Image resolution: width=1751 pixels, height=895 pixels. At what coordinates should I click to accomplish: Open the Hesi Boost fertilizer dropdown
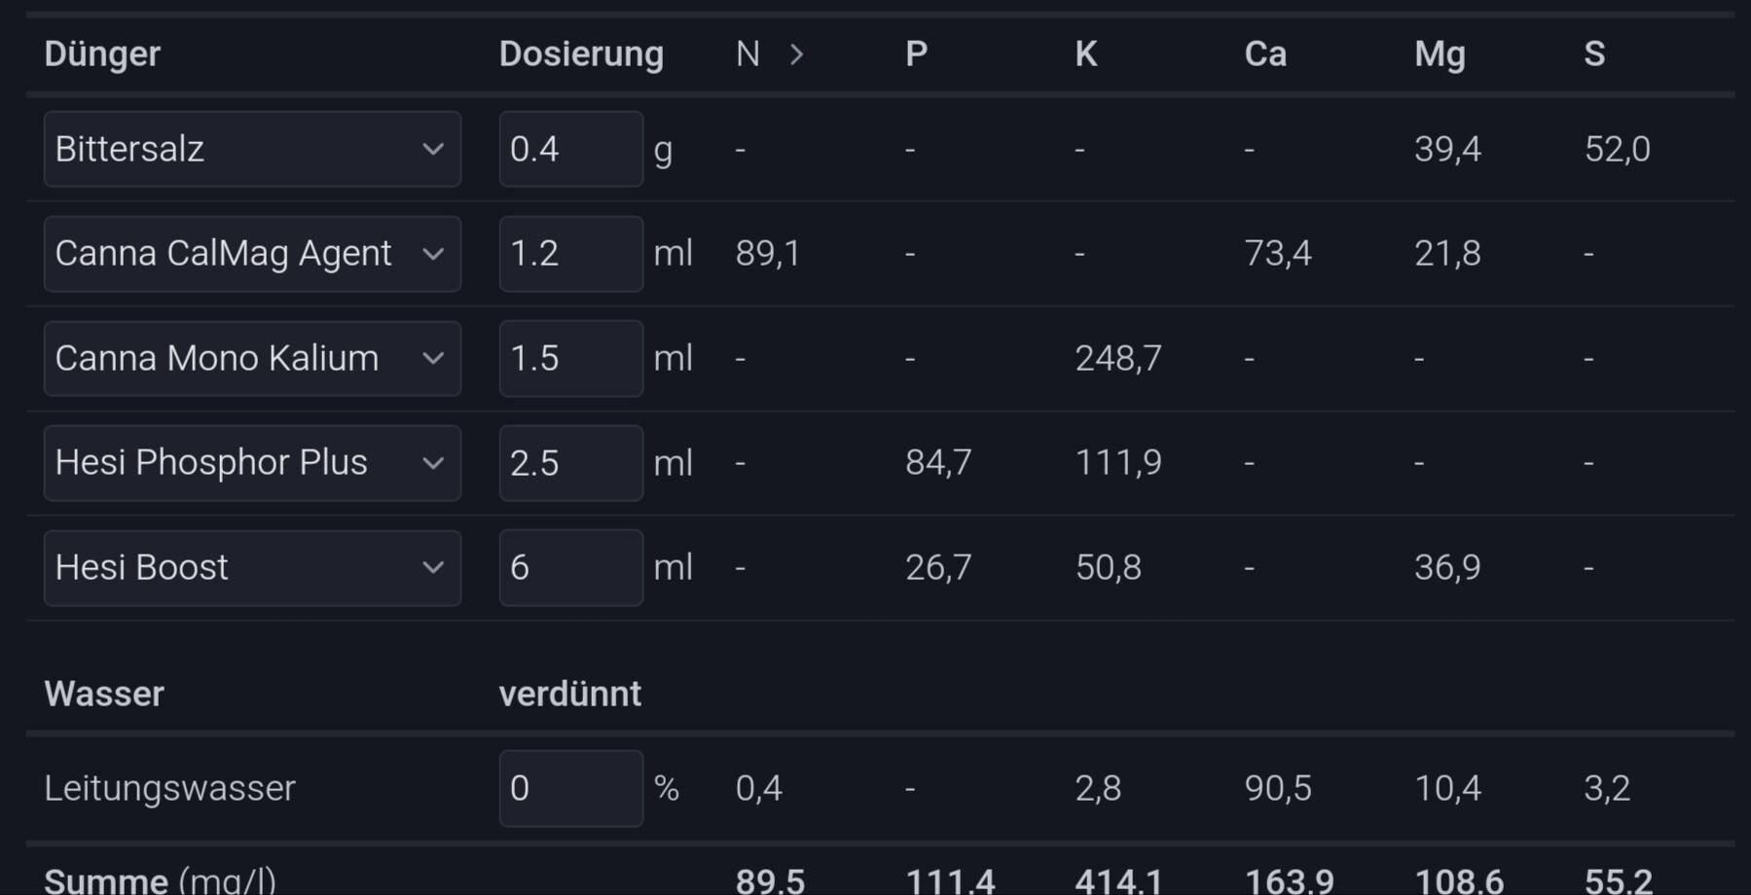(x=251, y=568)
